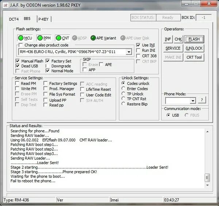
Task: Click 'Waiting for the phone to boot...' line
Action: pyautogui.click(x=38, y=176)
